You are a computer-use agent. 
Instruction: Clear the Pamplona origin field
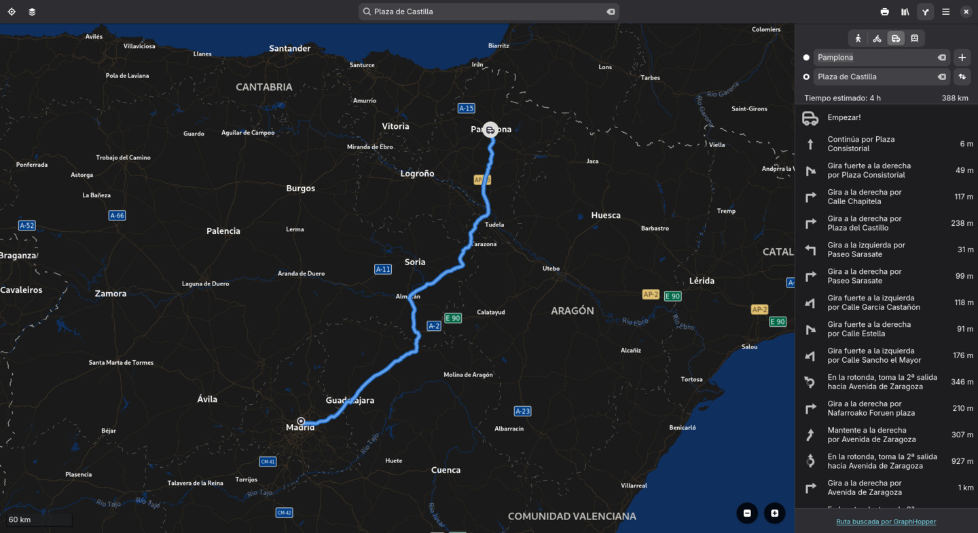pos(941,58)
